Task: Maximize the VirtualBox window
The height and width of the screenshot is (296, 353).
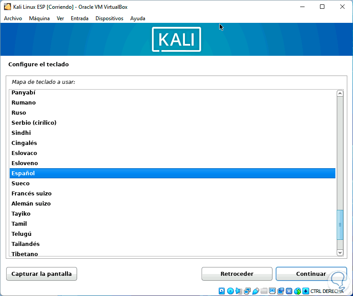Action: coord(322,7)
